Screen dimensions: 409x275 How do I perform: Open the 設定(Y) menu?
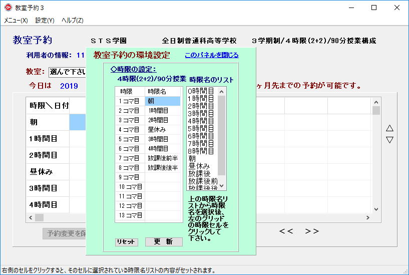click(x=45, y=21)
